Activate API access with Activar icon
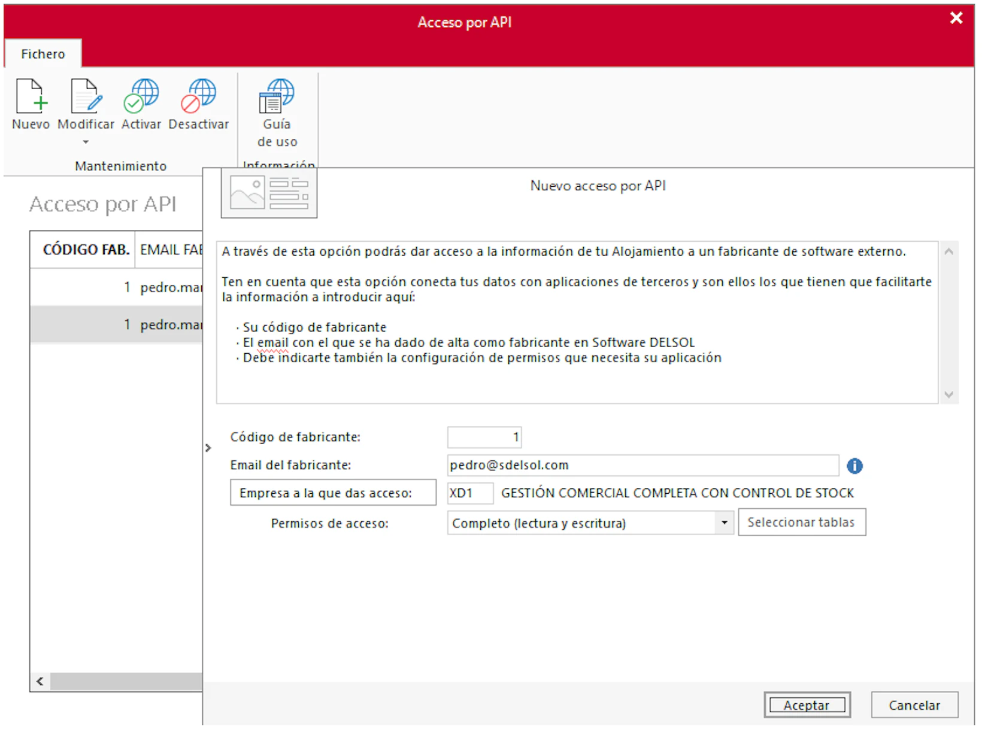988x738 pixels. [141, 96]
